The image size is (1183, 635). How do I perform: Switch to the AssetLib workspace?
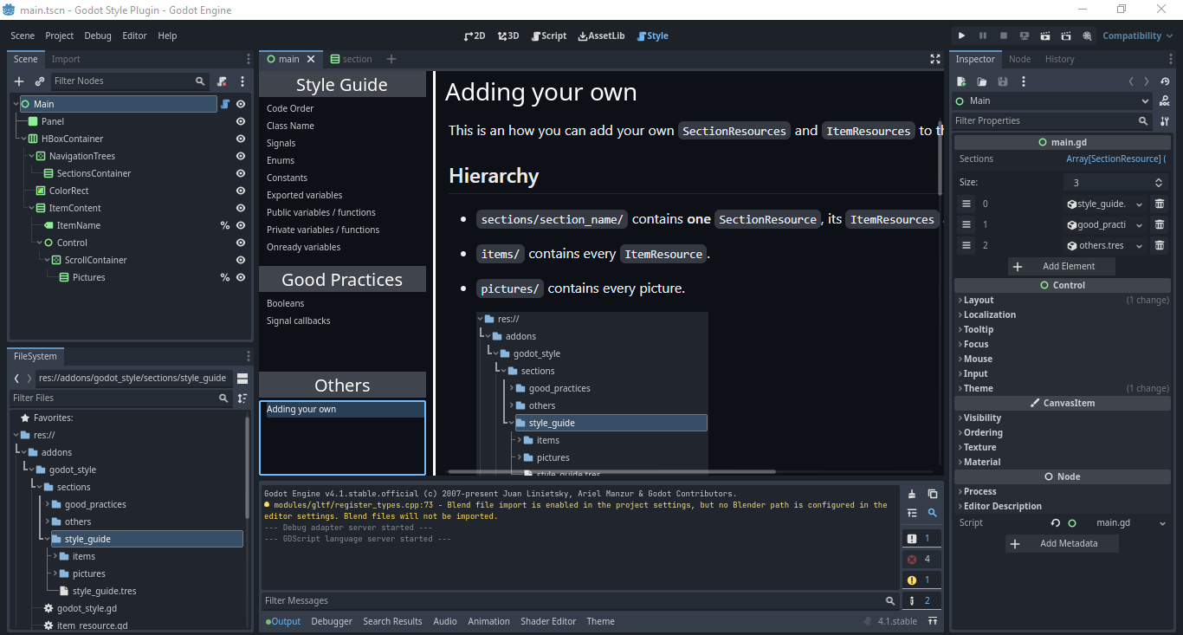(x=601, y=36)
